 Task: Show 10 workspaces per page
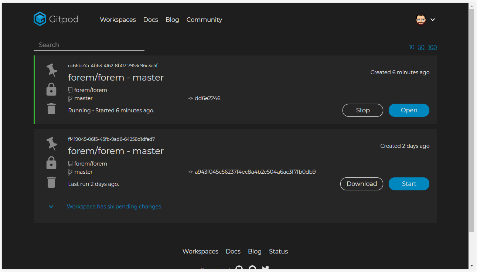point(412,47)
